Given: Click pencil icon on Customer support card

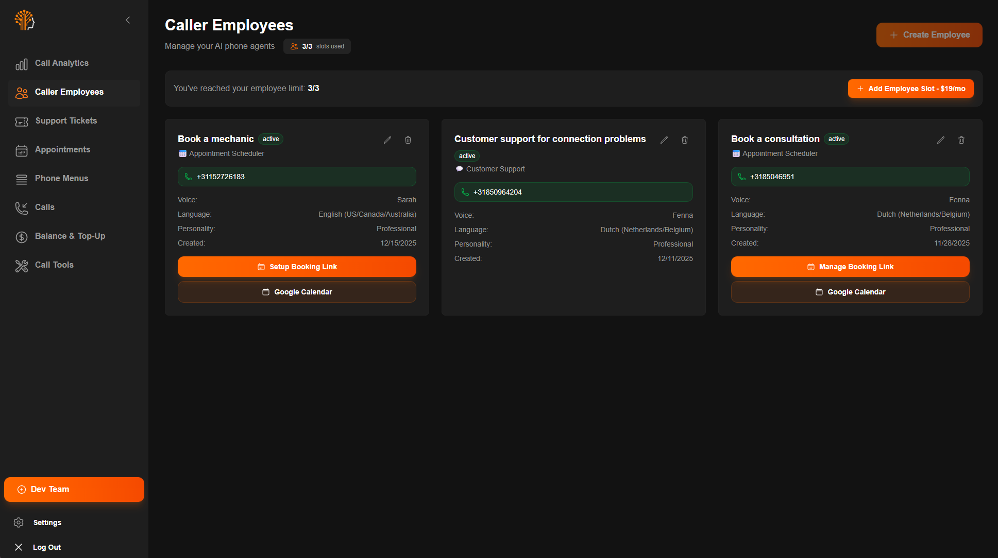Looking at the screenshot, I should (664, 140).
